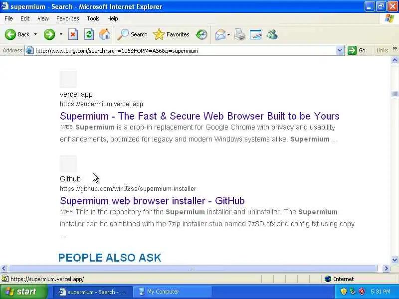
Task: Go to the Home page icon
Action: tap(105, 34)
